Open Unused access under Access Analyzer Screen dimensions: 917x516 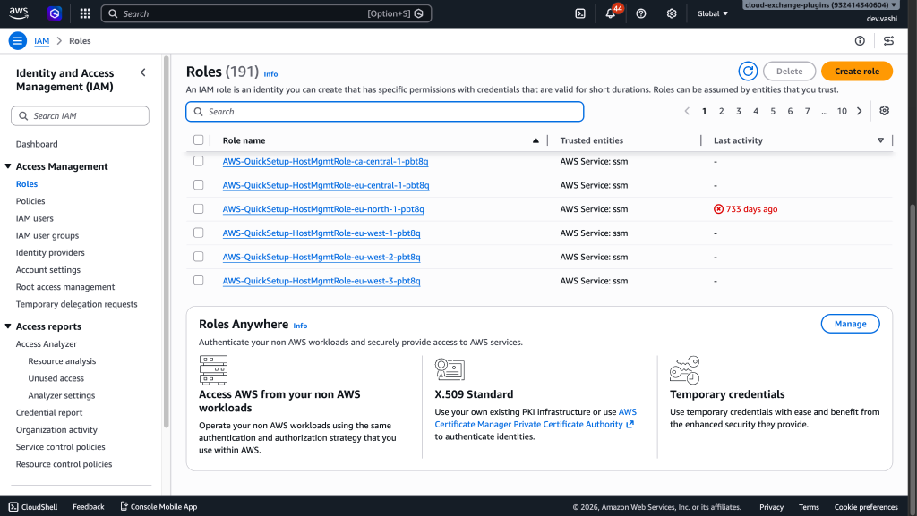click(x=56, y=378)
